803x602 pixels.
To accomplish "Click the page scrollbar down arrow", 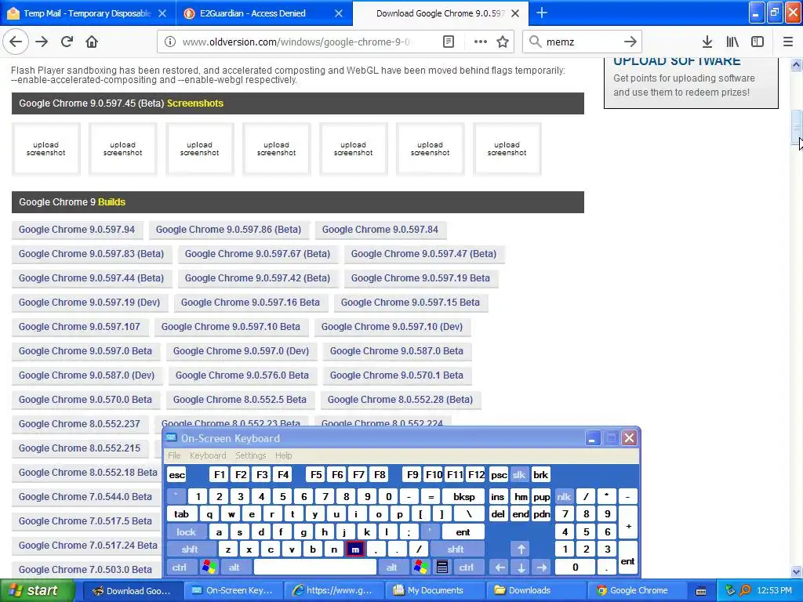I will point(797,571).
